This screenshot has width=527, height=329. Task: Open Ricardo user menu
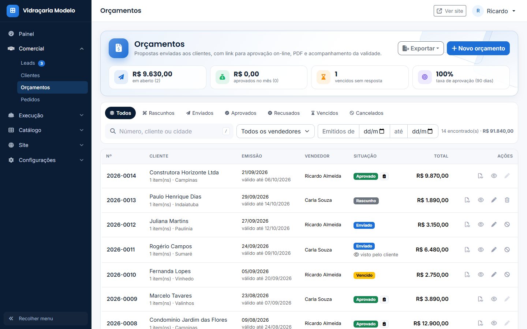pyautogui.click(x=494, y=11)
